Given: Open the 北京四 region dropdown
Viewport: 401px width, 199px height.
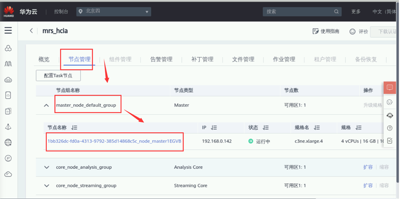Looking at the screenshot, I should [114, 12].
